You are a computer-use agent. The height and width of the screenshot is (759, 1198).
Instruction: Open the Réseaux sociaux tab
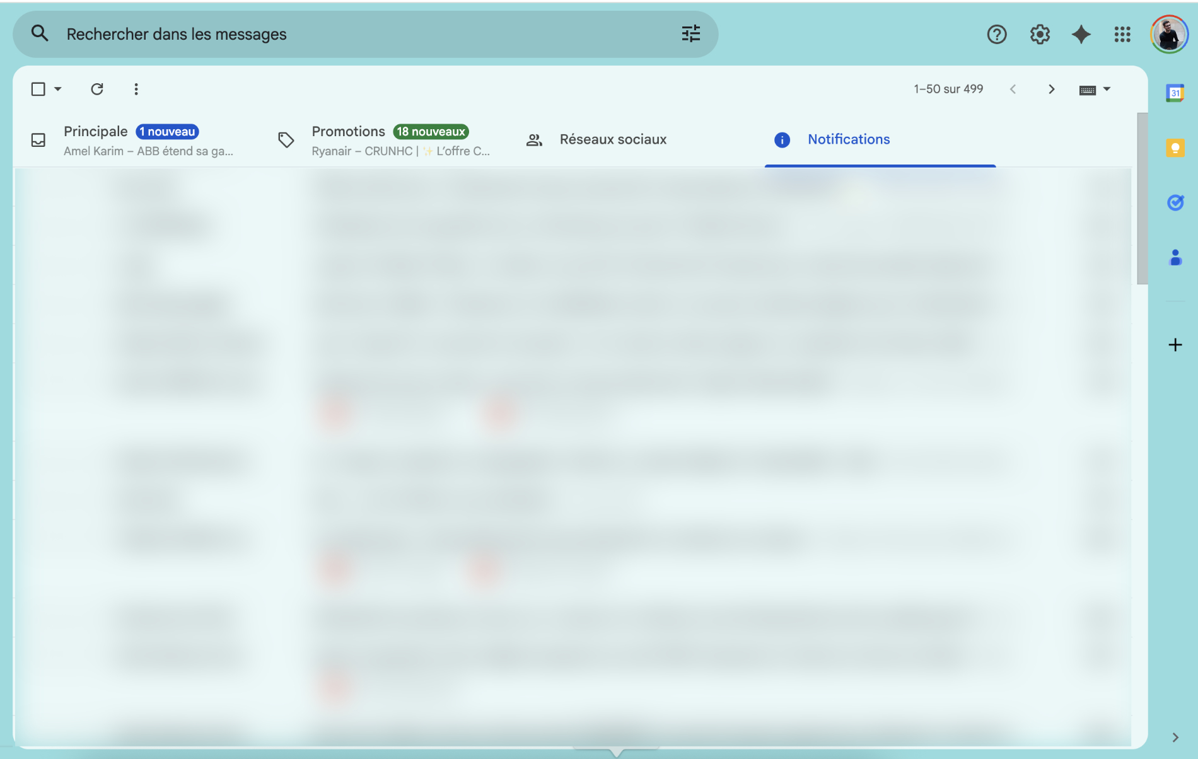pyautogui.click(x=613, y=139)
